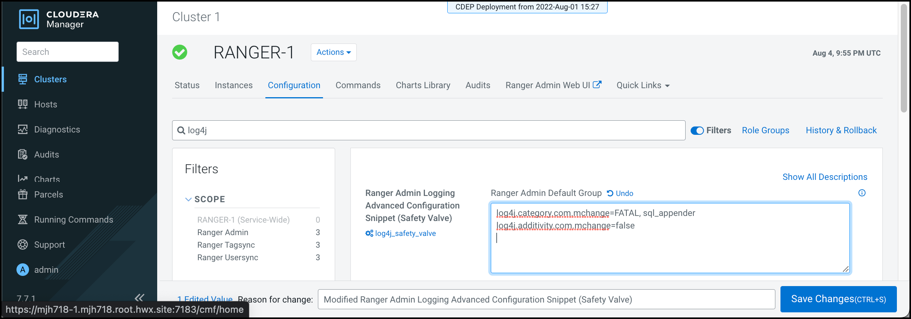Click Save Changes button
The height and width of the screenshot is (319, 911).
point(838,299)
